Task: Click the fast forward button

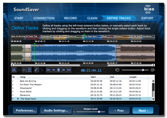Action: (x=64, y=70)
